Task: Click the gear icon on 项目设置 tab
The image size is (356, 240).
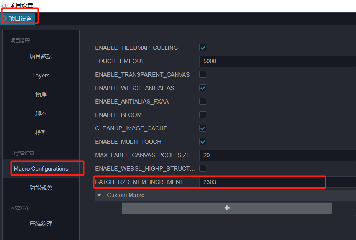Action: click(x=5, y=18)
